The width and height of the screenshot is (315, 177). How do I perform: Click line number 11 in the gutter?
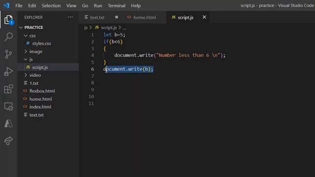pos(91,103)
